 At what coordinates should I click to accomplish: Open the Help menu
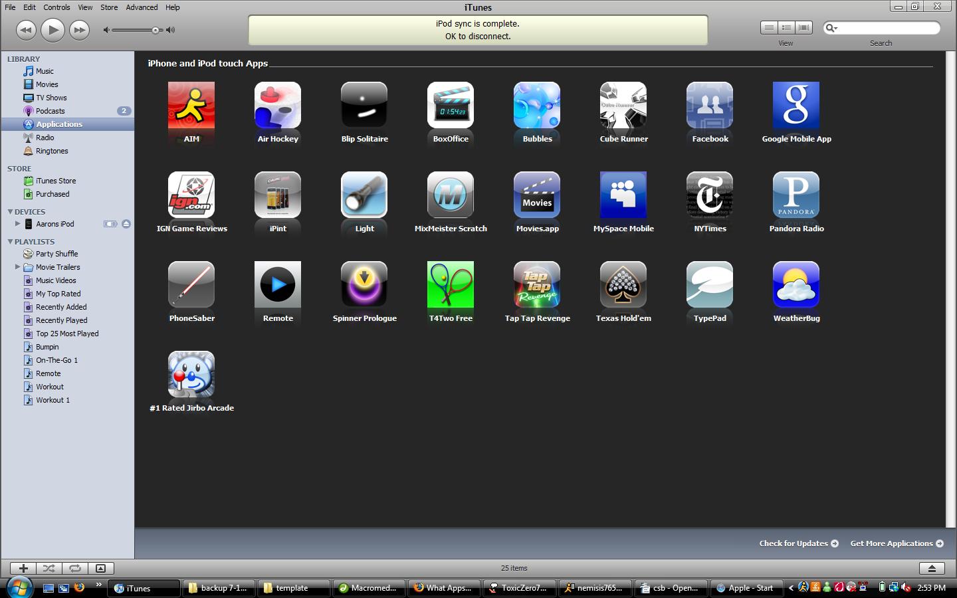click(173, 7)
